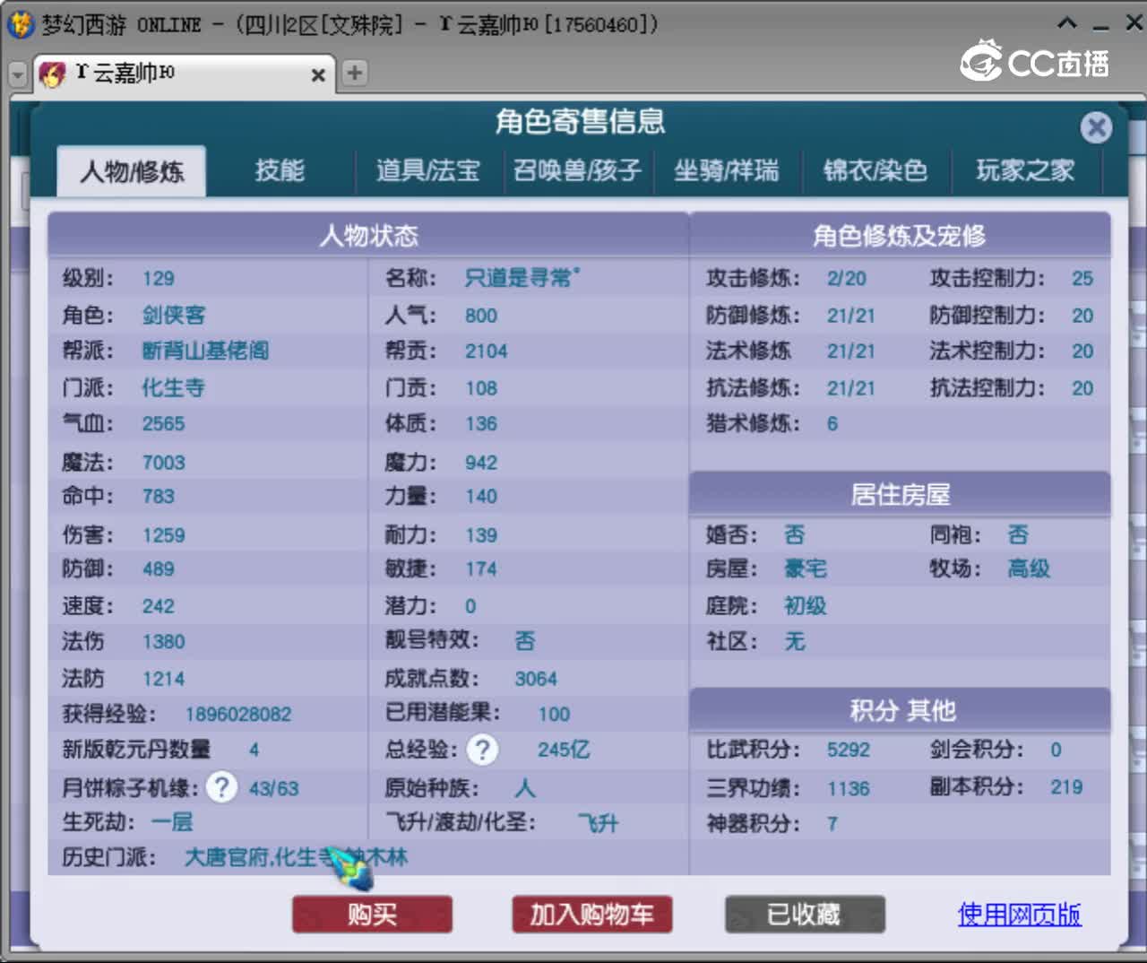Open the 玩家之家 tab
This screenshot has height=963, width=1147.
click(x=1025, y=170)
